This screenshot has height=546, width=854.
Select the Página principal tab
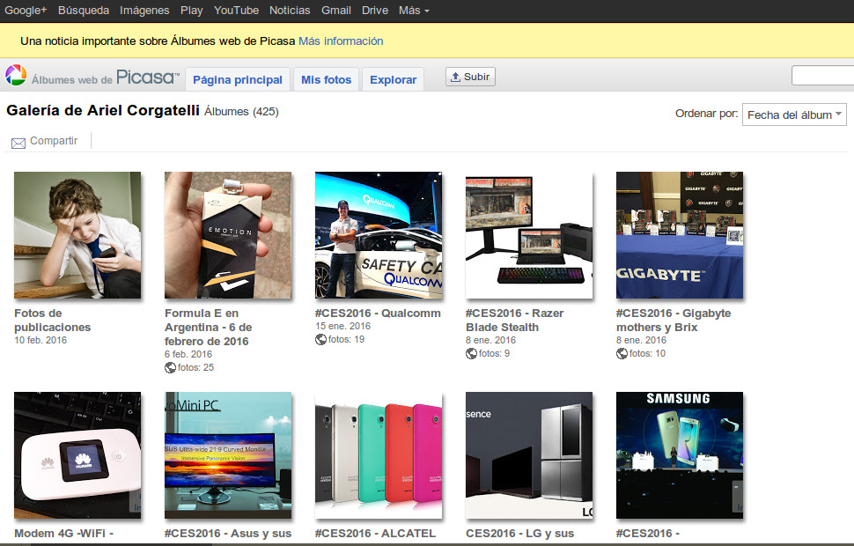pyautogui.click(x=237, y=79)
